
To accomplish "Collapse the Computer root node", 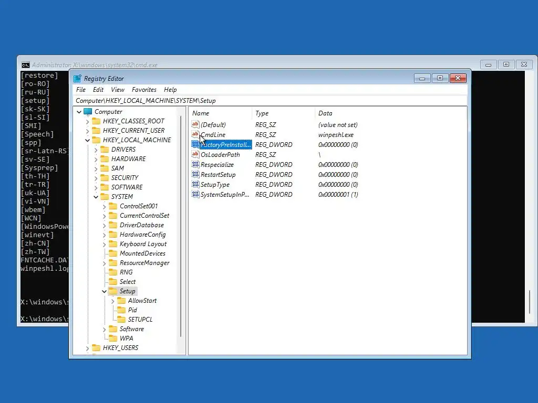I will tap(79, 112).
